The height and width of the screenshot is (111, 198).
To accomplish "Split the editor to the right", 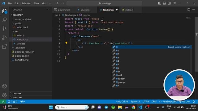I will tap(189, 10).
